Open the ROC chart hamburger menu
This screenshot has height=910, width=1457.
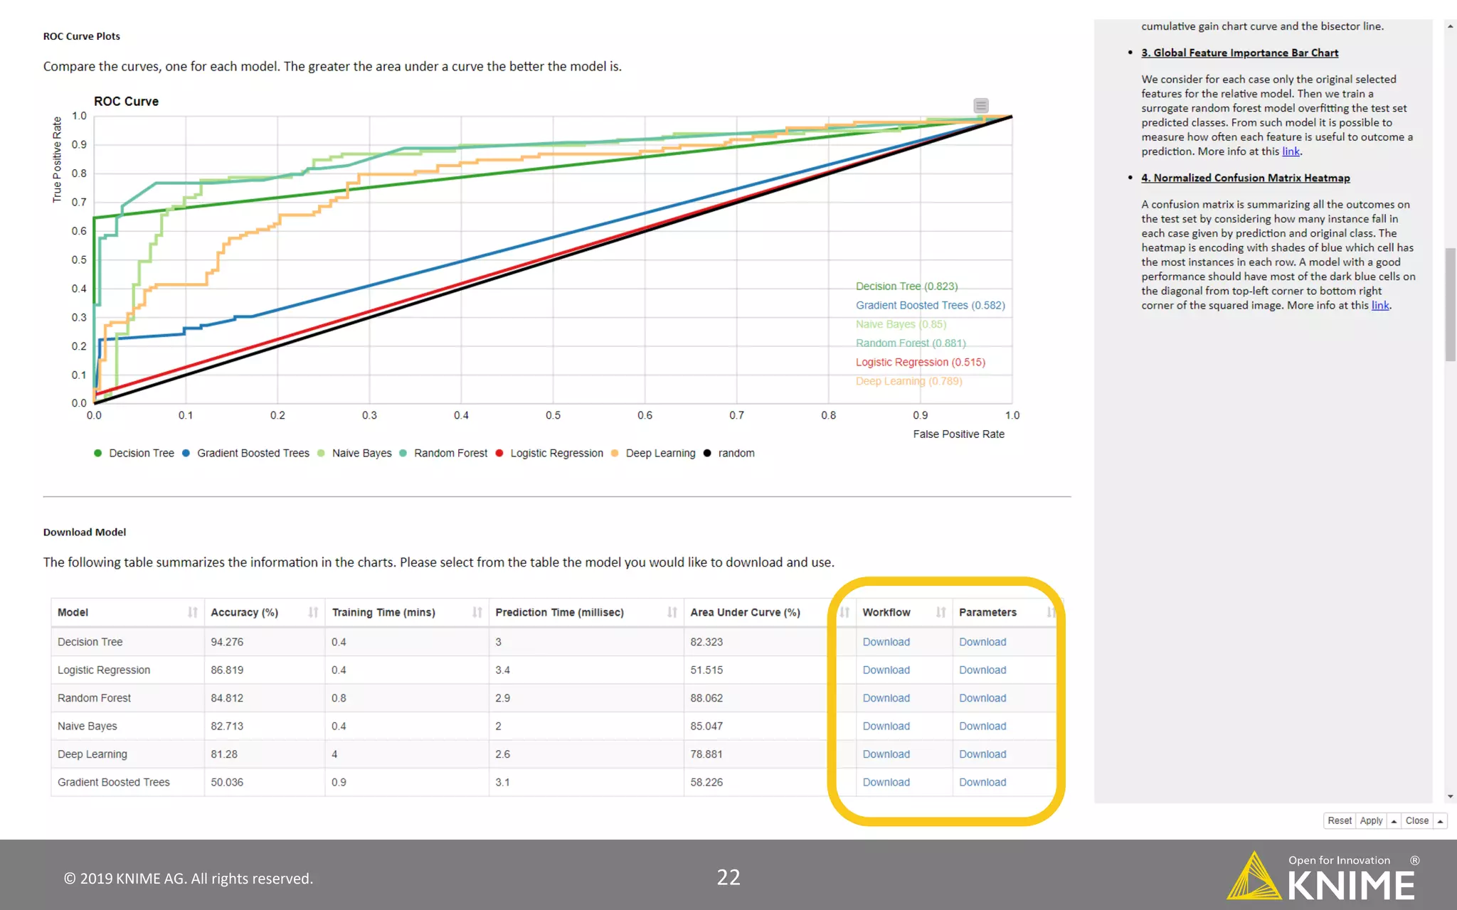click(x=980, y=106)
